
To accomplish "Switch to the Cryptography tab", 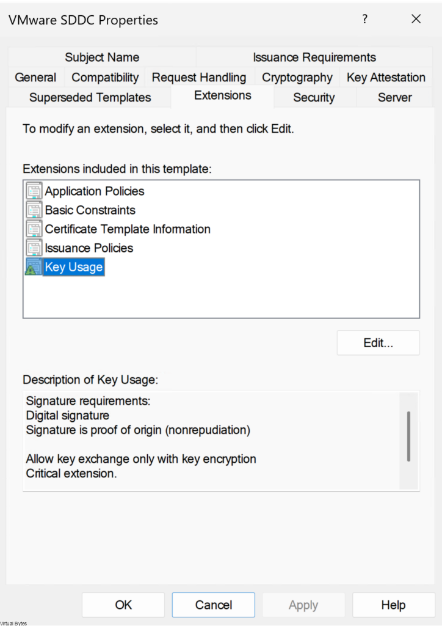I will click(x=297, y=78).
